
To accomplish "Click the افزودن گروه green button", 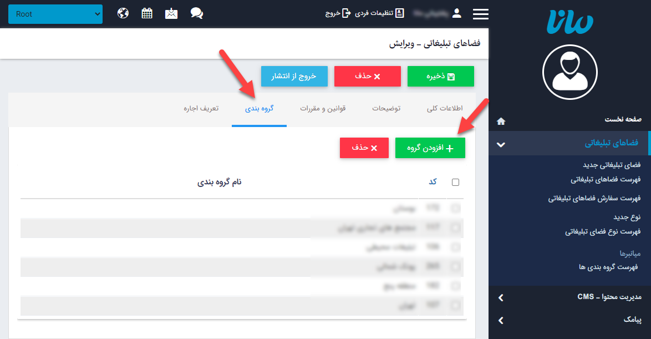I will [430, 148].
